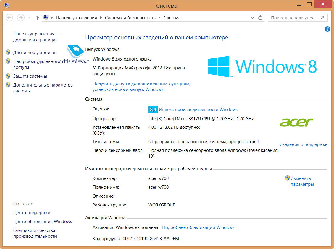The height and width of the screenshot is (249, 334).
Task: Open help via the blue question mark
Action: 327,29
